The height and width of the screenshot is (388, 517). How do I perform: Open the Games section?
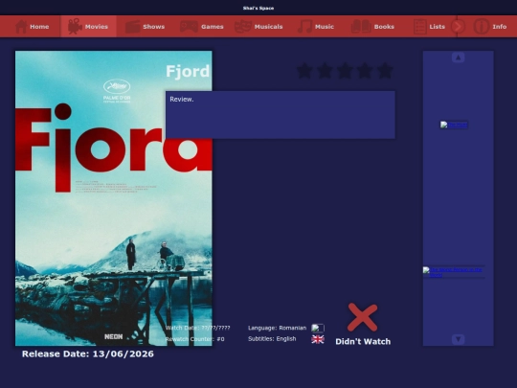click(201, 27)
